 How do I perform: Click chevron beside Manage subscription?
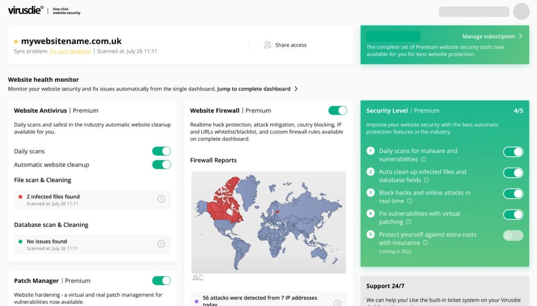pos(521,36)
